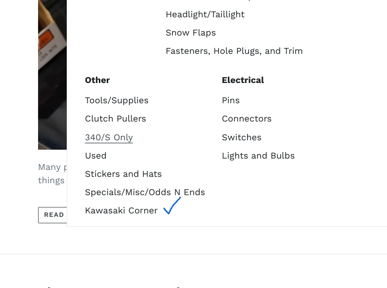The height and width of the screenshot is (288, 387).
Task: Select Stickers and Hats
Action: tap(123, 174)
